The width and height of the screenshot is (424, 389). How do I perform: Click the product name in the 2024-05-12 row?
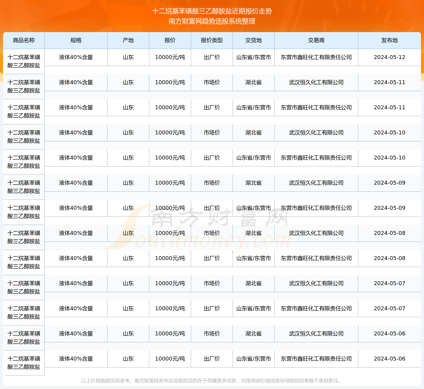[x=24, y=61]
